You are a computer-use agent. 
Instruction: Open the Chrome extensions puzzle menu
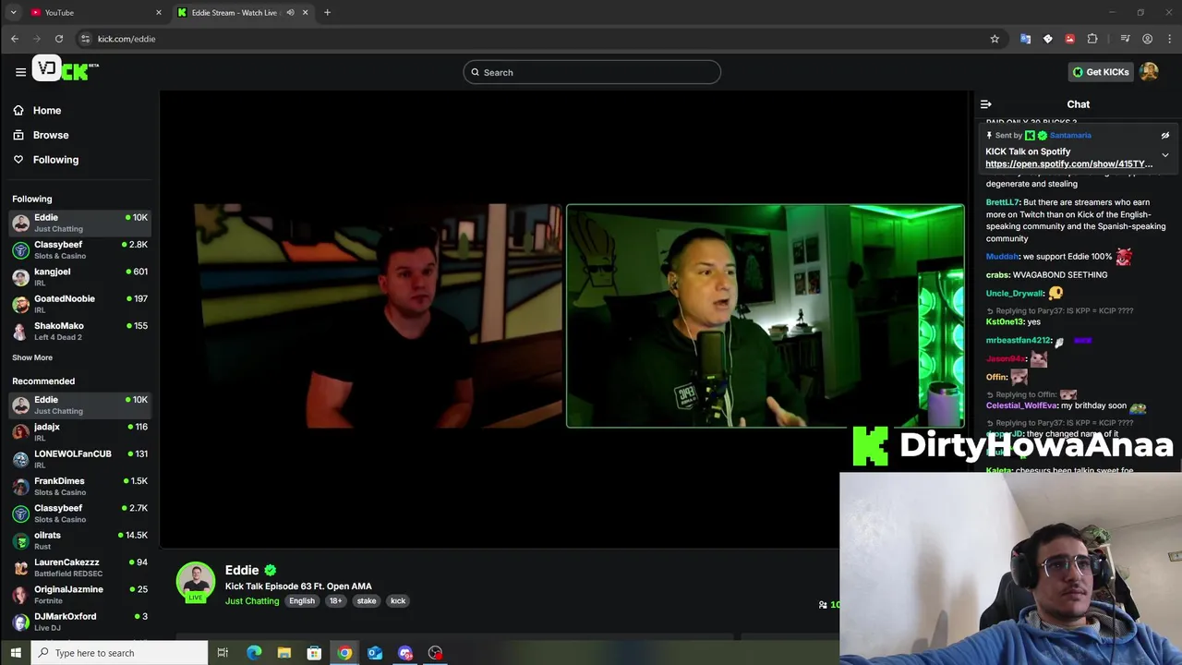[x=1092, y=39]
